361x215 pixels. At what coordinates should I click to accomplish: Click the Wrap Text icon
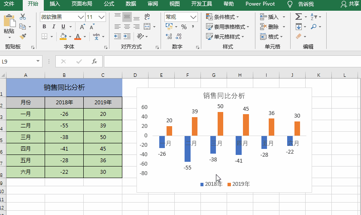click(x=147, y=17)
